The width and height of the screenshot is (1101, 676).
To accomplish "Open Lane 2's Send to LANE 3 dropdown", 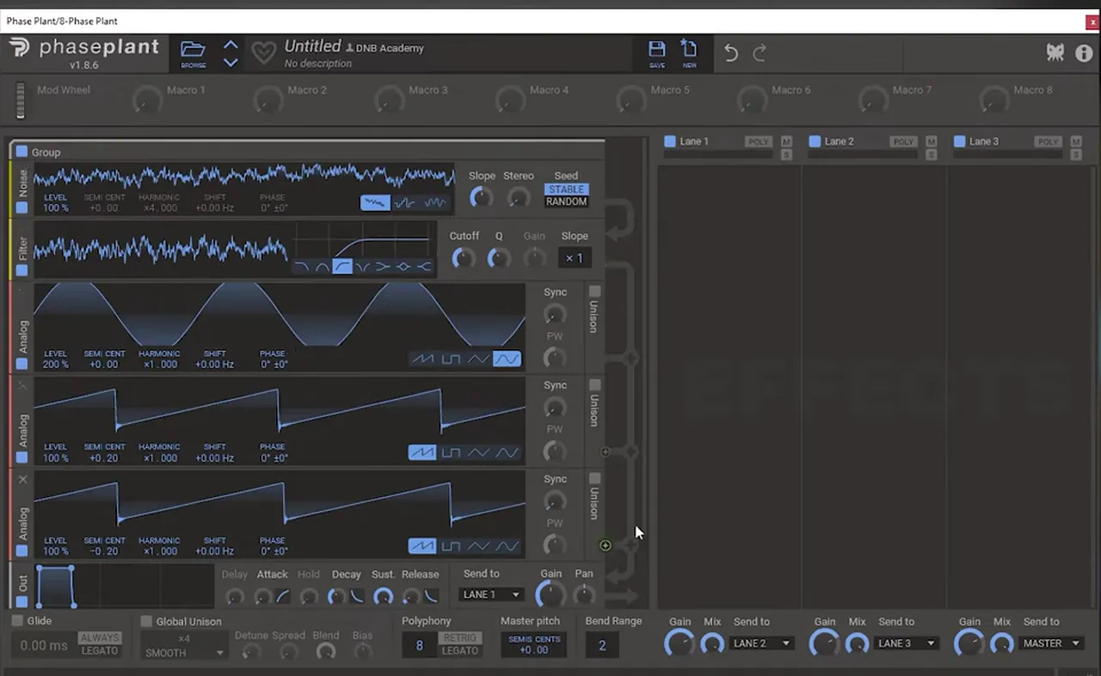I will (907, 643).
